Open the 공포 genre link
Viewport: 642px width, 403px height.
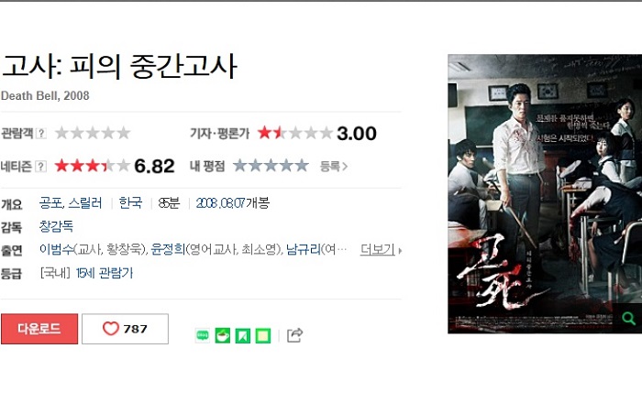(50, 202)
